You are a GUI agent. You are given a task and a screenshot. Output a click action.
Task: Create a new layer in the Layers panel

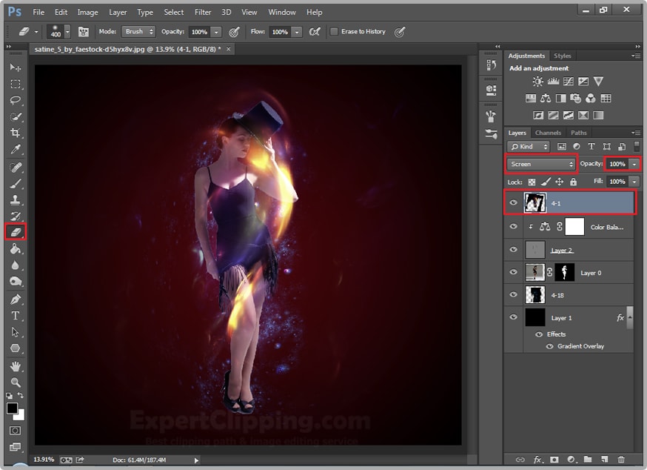point(606,460)
